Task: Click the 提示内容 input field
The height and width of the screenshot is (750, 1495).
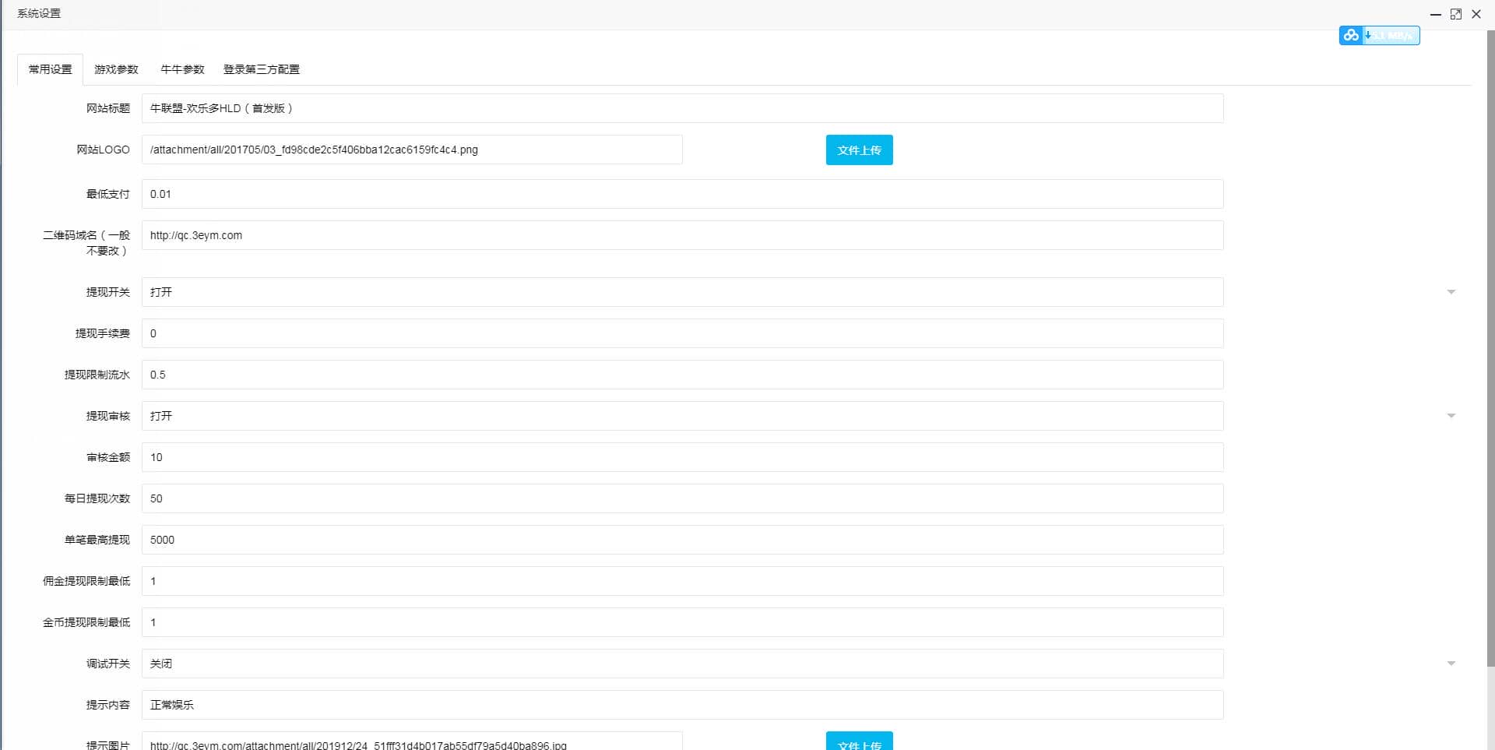Action: 681,705
